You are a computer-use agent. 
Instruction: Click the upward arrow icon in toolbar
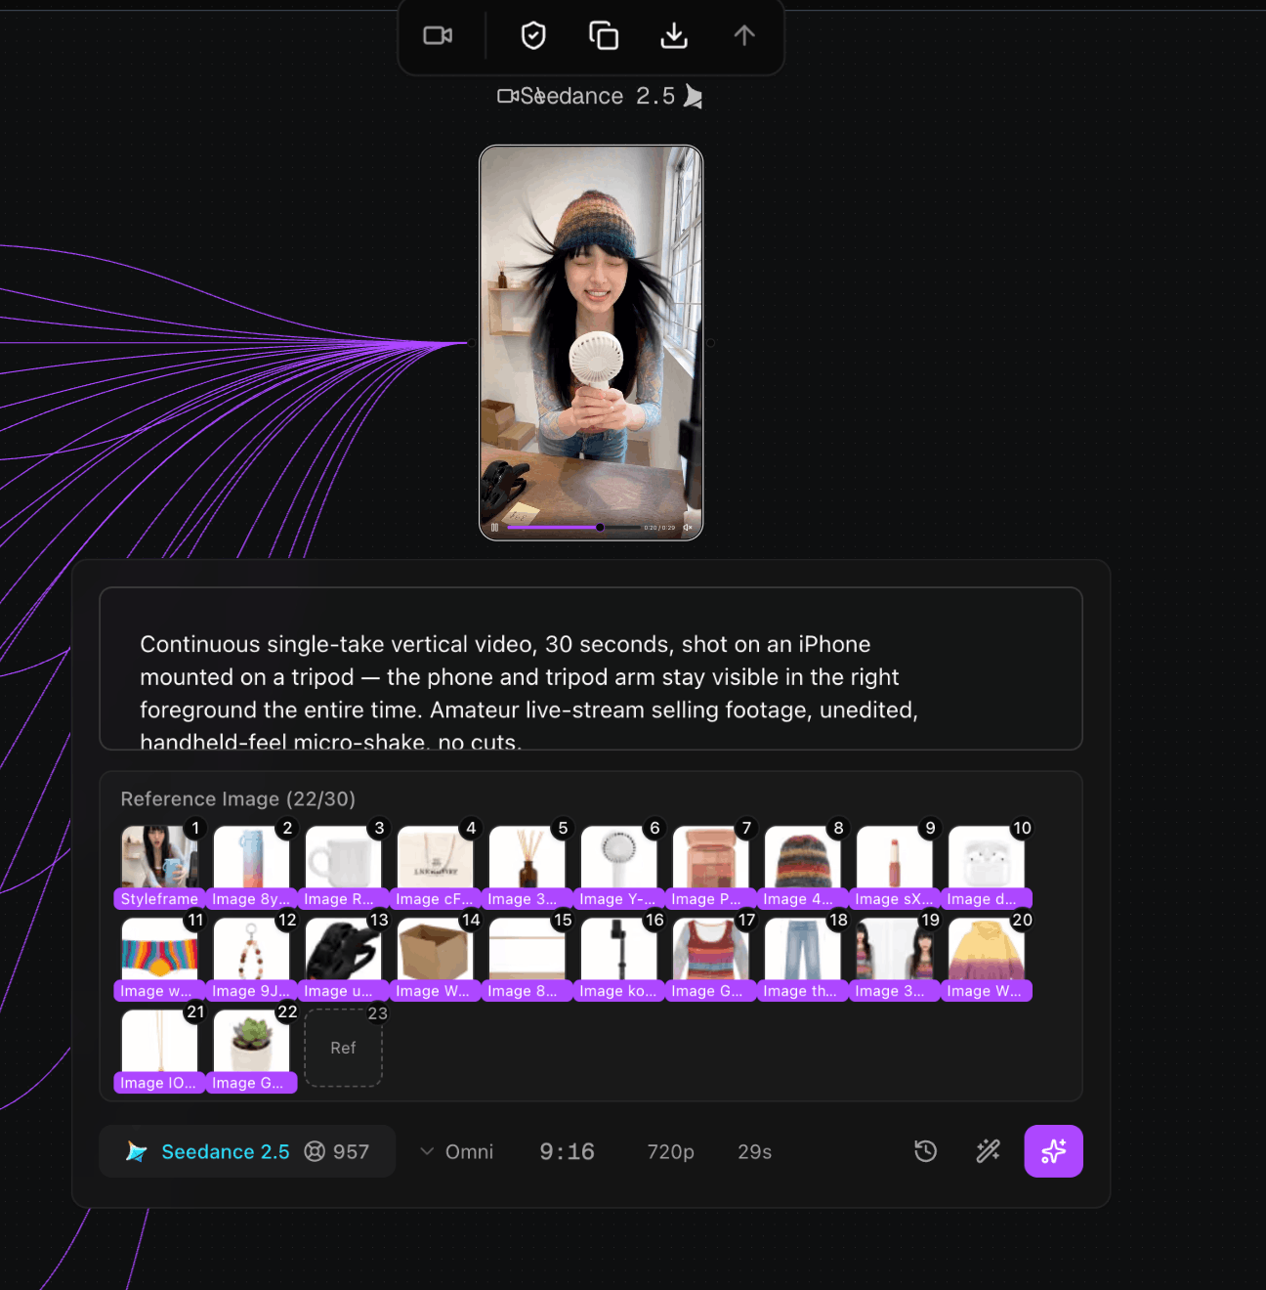coord(744,36)
